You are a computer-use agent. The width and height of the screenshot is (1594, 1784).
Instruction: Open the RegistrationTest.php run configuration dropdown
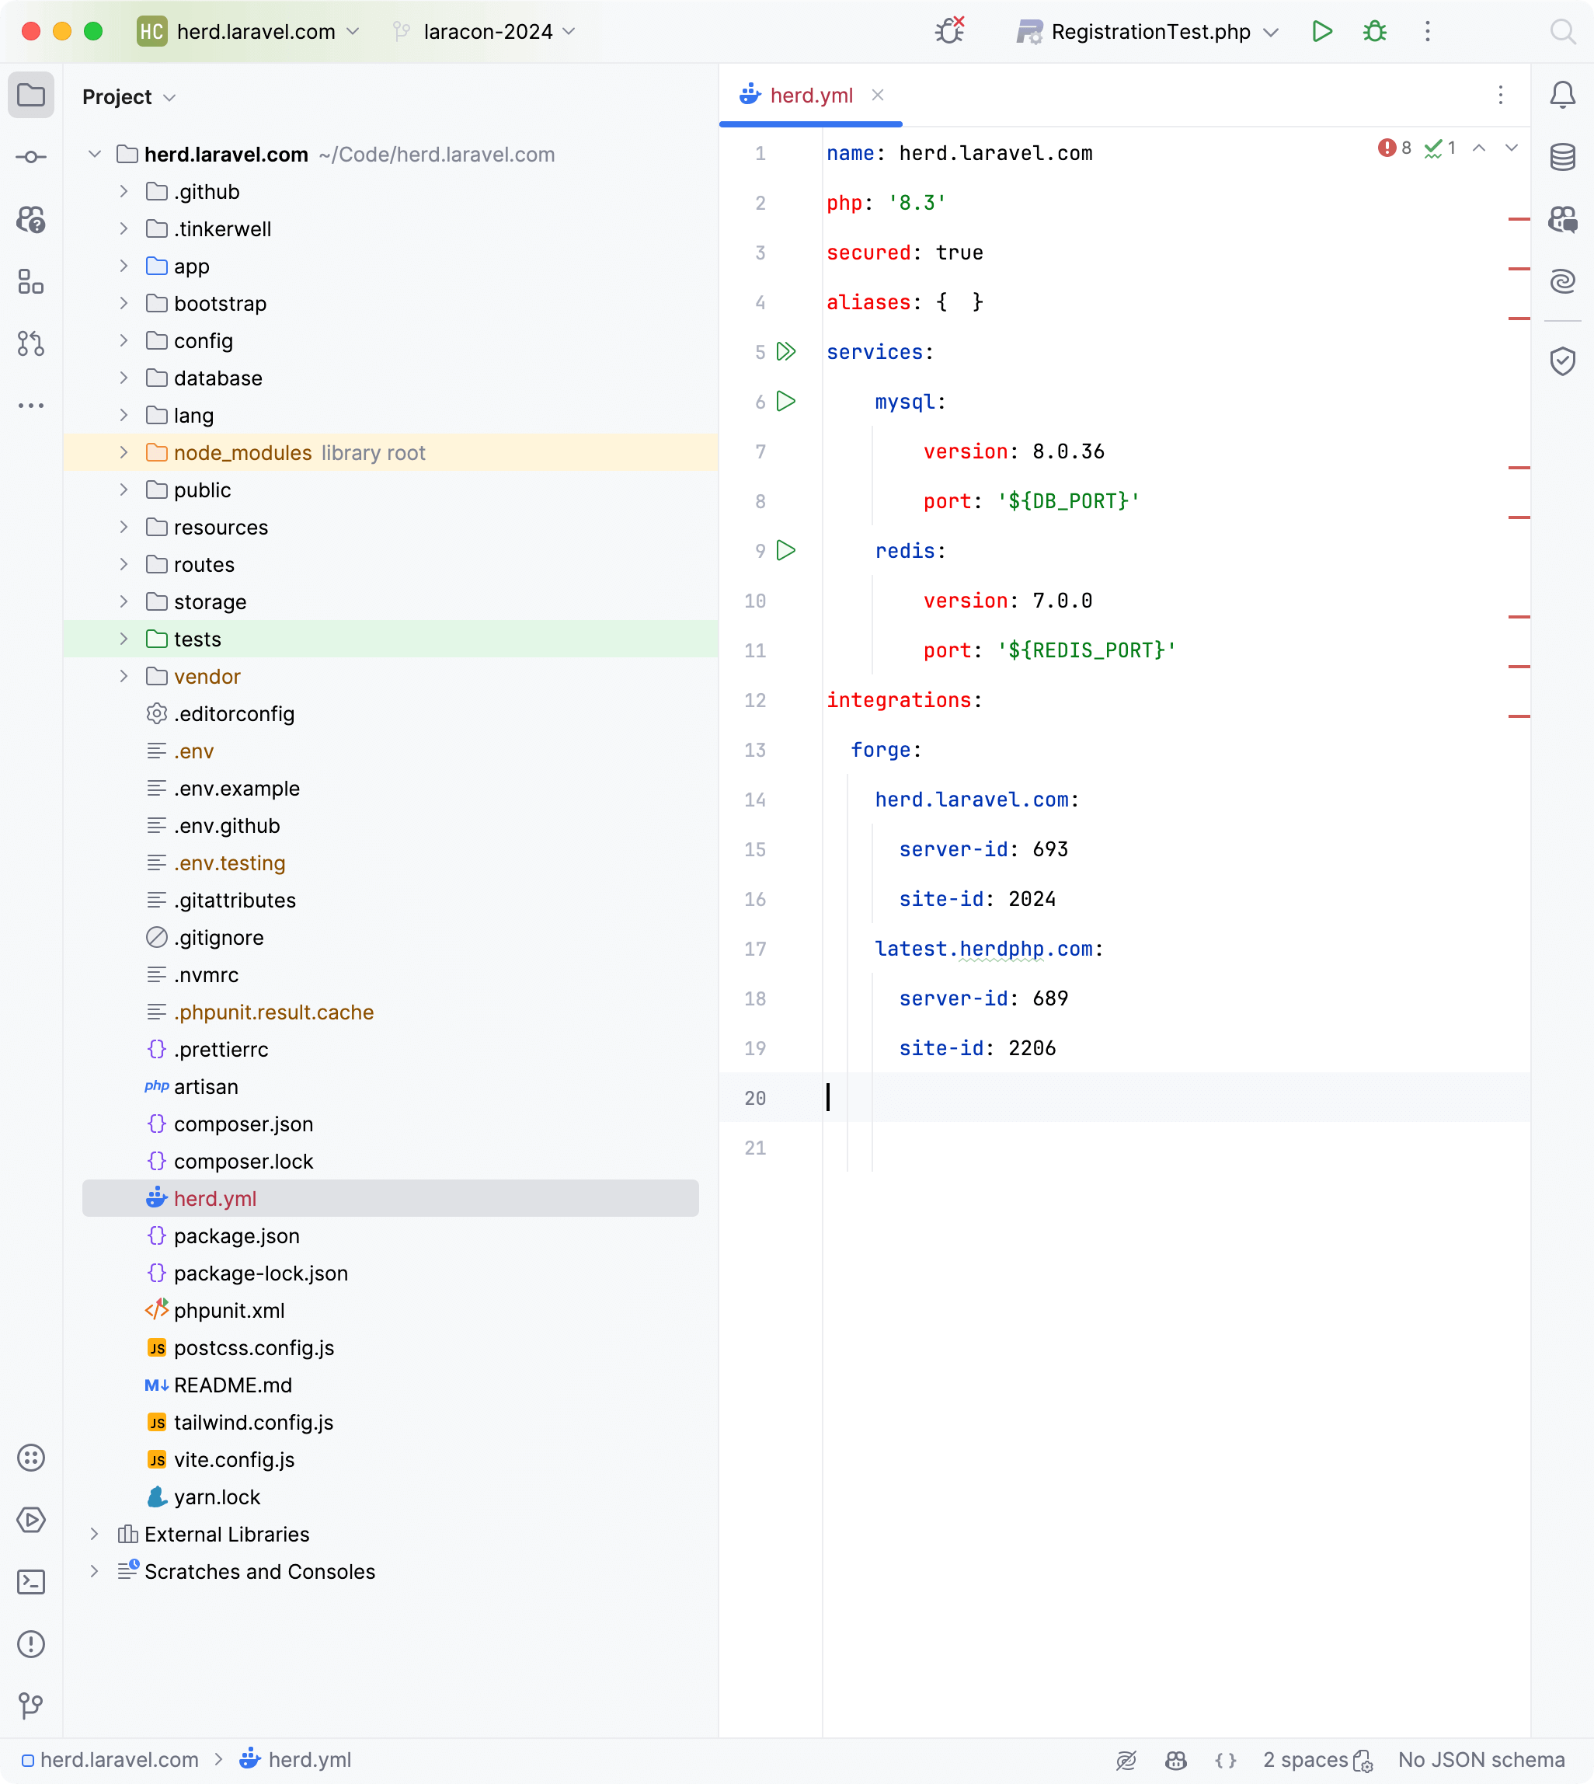tap(1269, 32)
